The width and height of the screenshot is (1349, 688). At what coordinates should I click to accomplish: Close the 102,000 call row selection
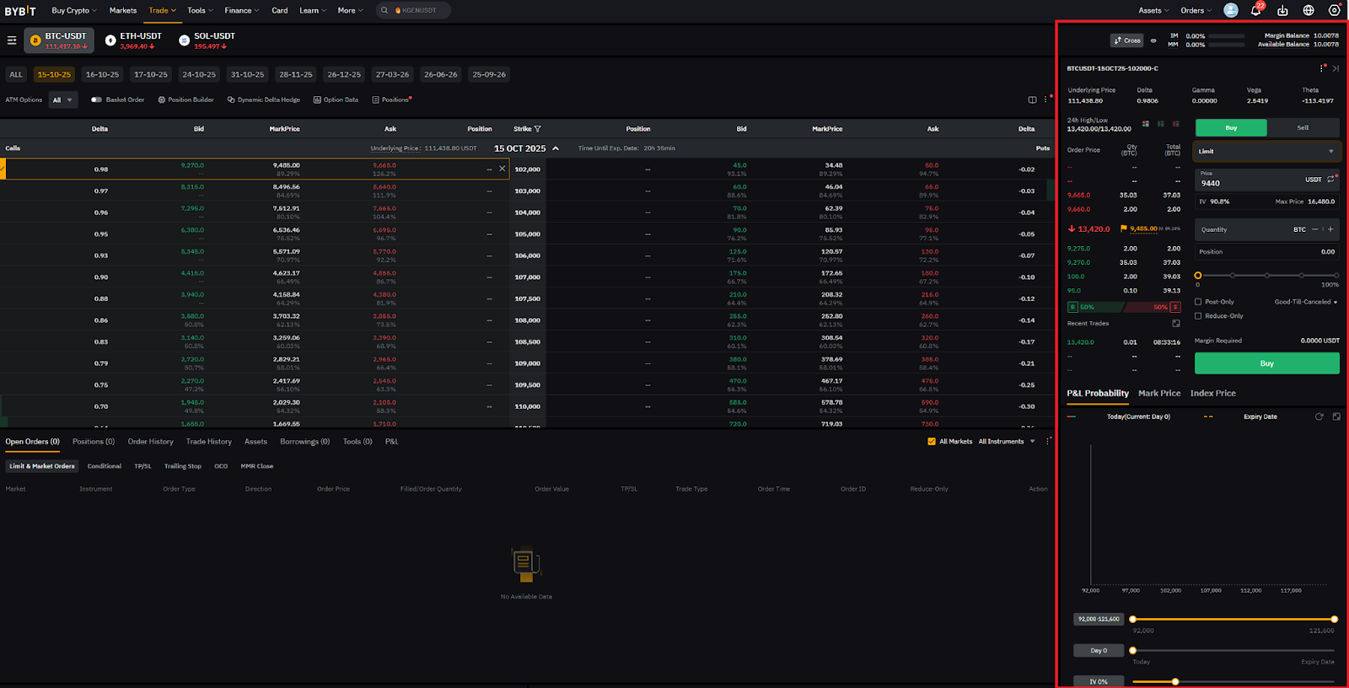503,169
